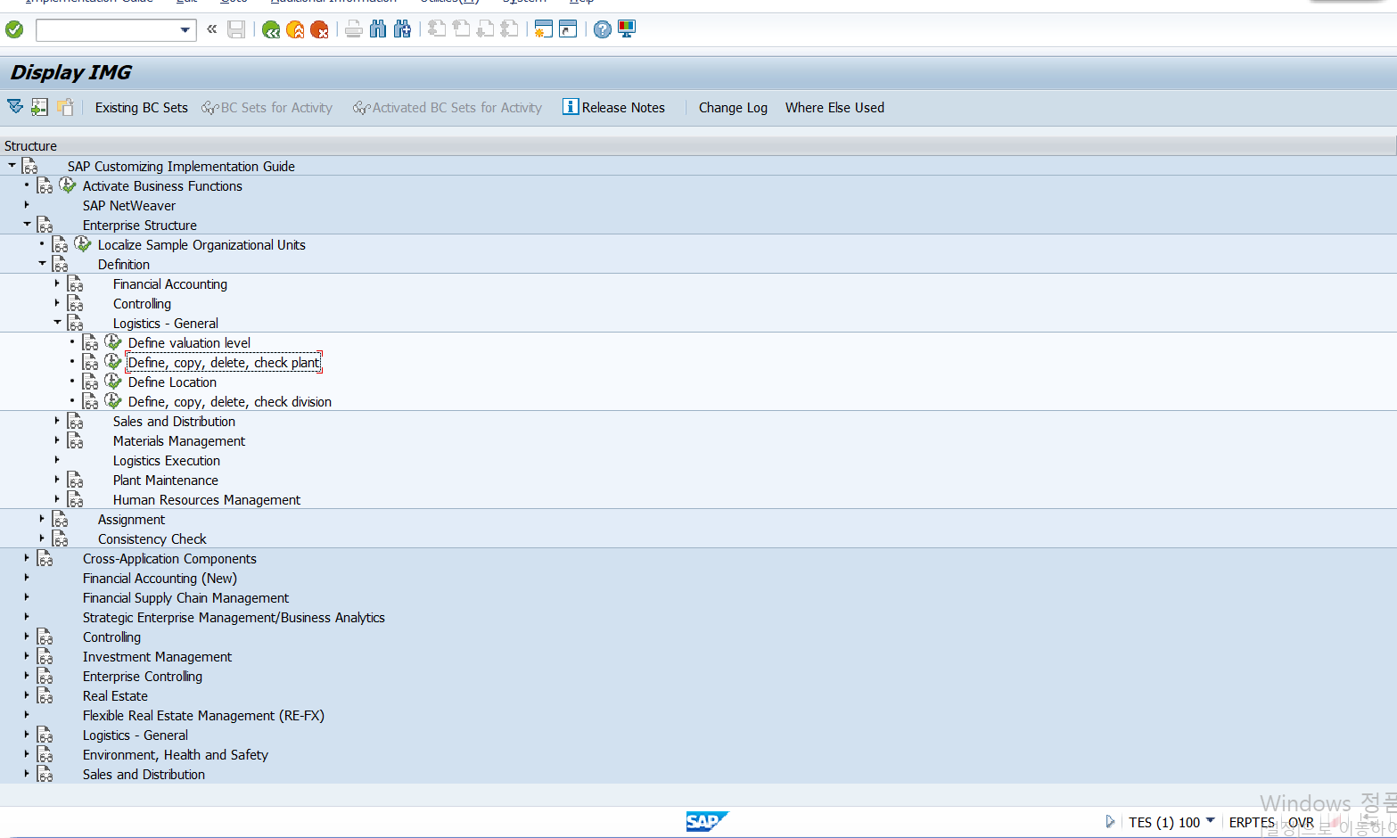Image resolution: width=1397 pixels, height=838 pixels.
Task: Click the Generate Shortcut icon
Action: 568,29
